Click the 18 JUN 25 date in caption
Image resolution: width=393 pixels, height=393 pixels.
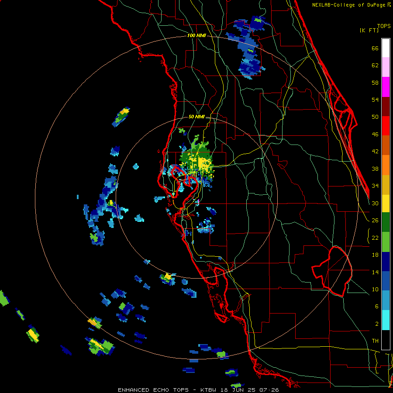[x=238, y=390]
